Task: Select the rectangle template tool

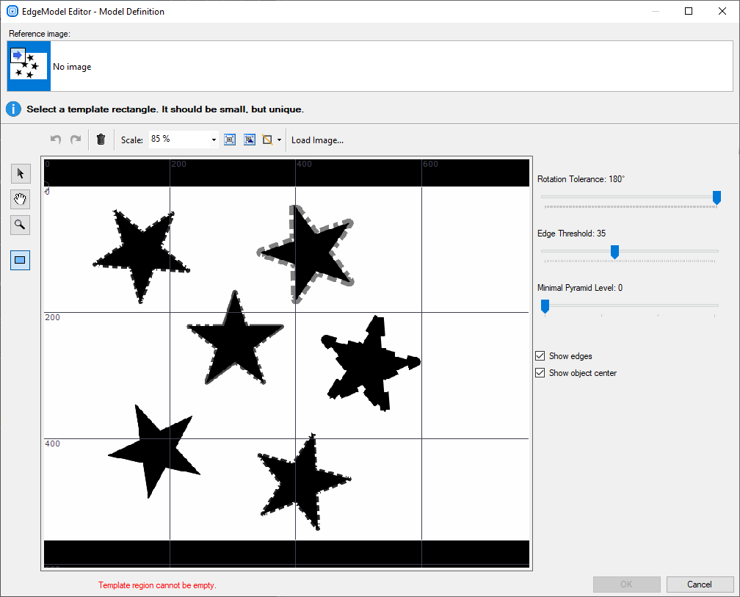Action: (20, 260)
